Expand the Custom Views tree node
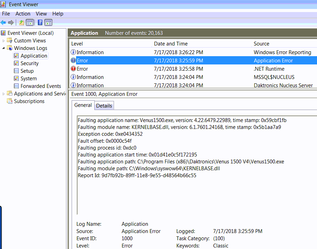Screen dimensions: 317x249 click(4, 41)
